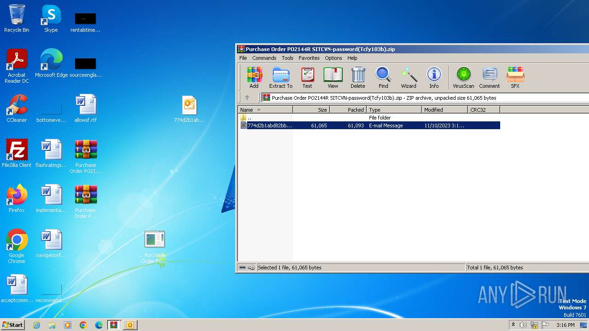
Task: Click the Windows Start button
Action: click(13, 325)
